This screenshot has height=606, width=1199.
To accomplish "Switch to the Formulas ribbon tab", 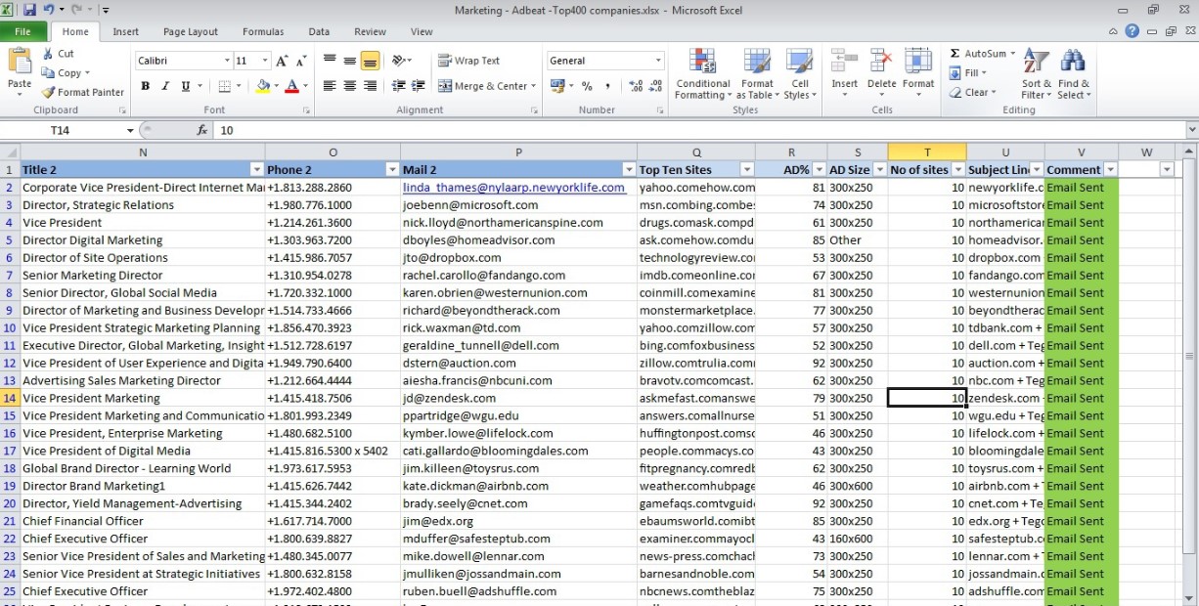I will tap(262, 31).
